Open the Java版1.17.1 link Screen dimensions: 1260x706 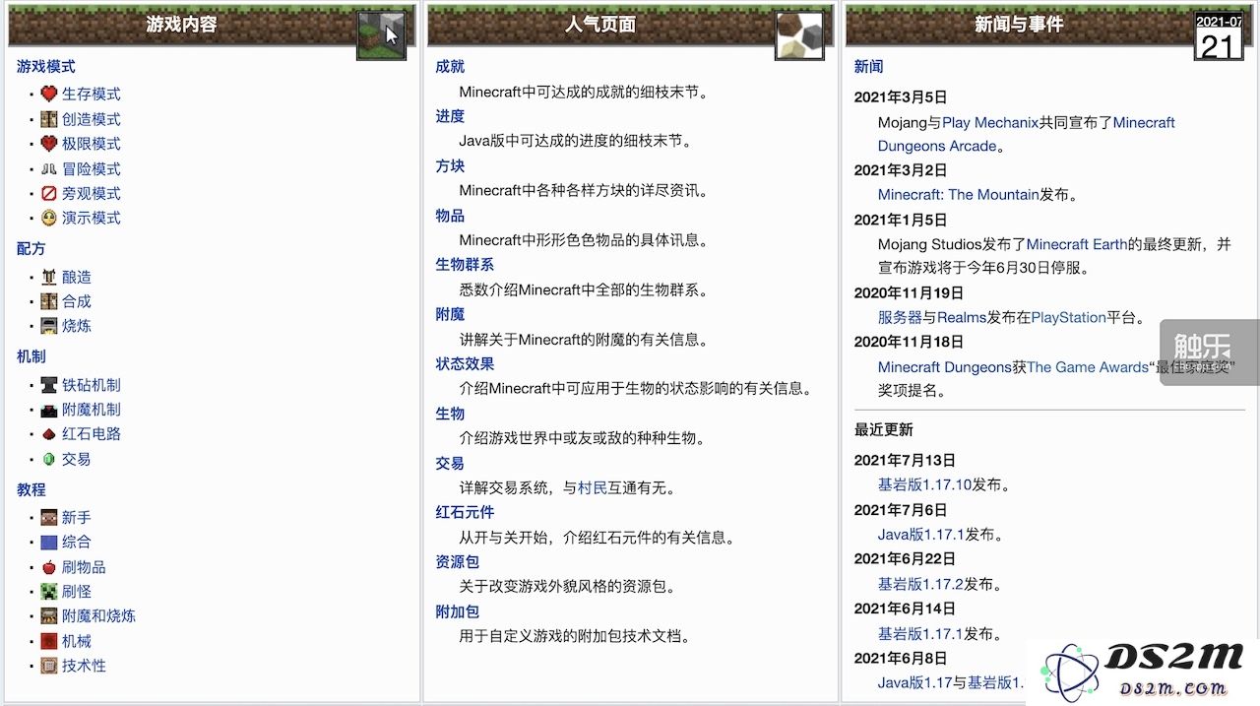[x=920, y=535]
